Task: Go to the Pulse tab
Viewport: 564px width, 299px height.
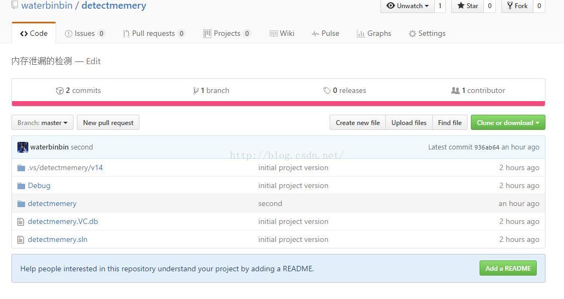Action: point(325,33)
